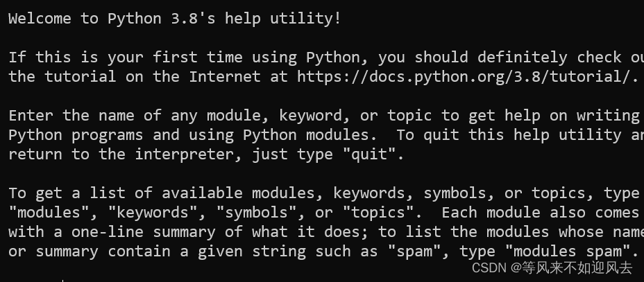Click the "Welcome to Python 3.8's help utility!" line
This screenshot has height=282, width=644.
click(175, 19)
